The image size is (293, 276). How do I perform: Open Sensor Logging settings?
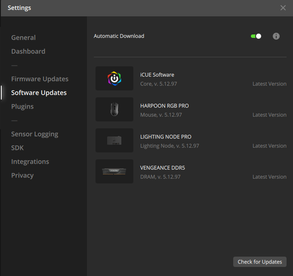pos(34,134)
